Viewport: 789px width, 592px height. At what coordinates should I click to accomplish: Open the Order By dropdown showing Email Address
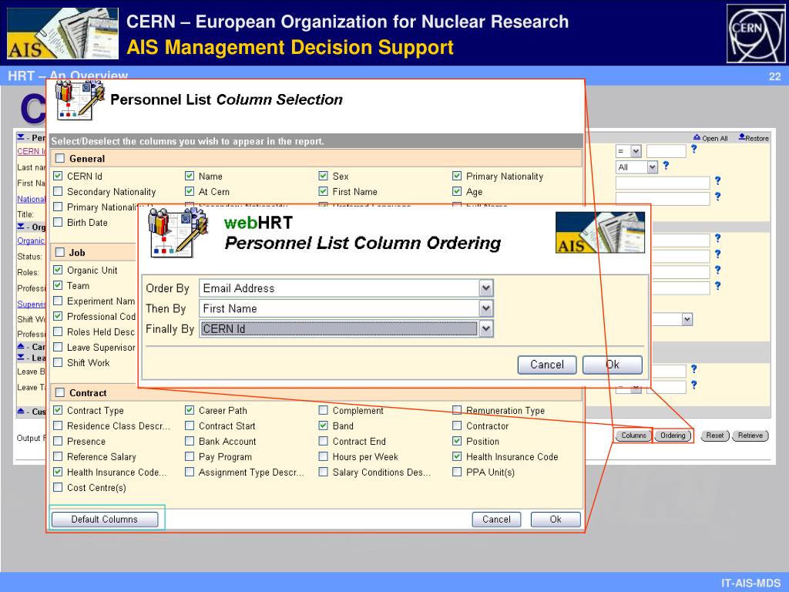(x=346, y=288)
